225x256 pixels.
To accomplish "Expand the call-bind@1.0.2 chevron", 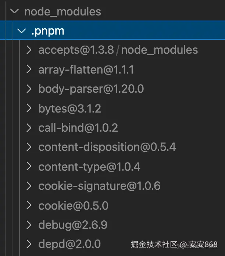I will (29, 128).
